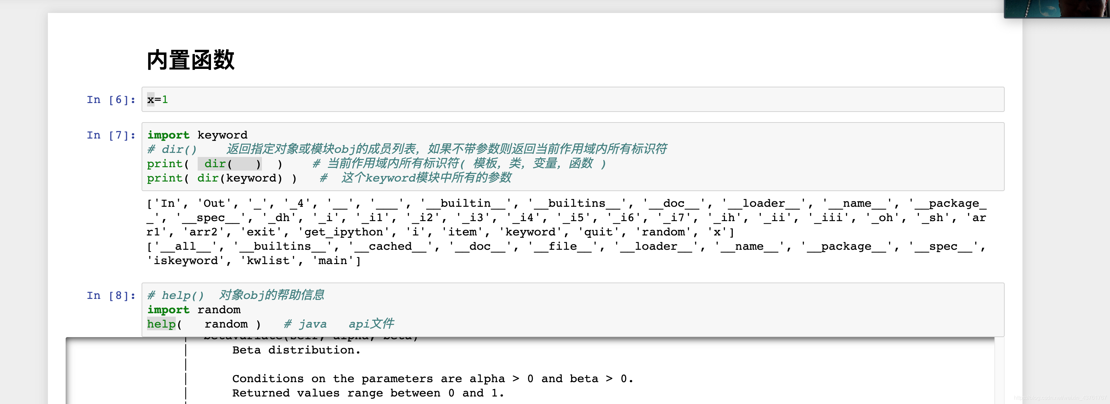The width and height of the screenshot is (1110, 404).
Task: Click the output text 'iskeyword'
Action: [x=186, y=261]
